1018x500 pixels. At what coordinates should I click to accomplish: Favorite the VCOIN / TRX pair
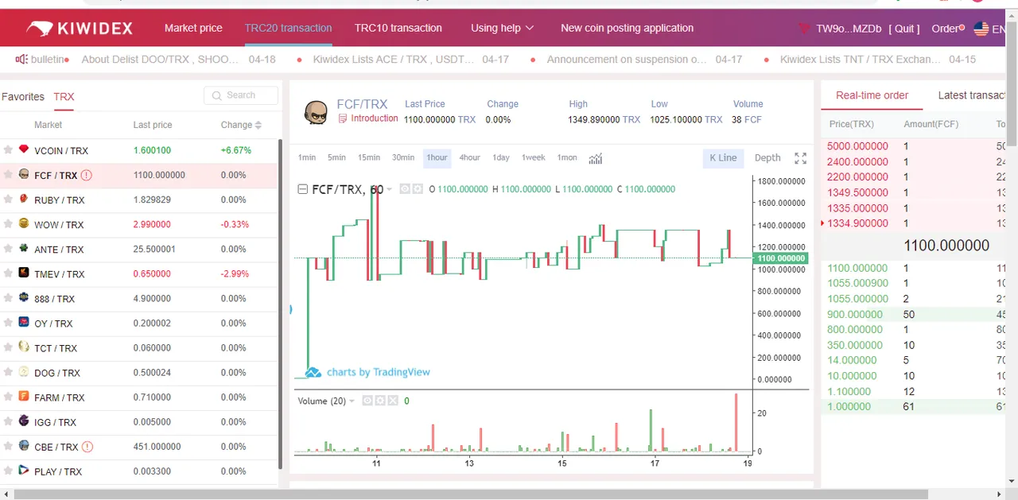[8, 149]
